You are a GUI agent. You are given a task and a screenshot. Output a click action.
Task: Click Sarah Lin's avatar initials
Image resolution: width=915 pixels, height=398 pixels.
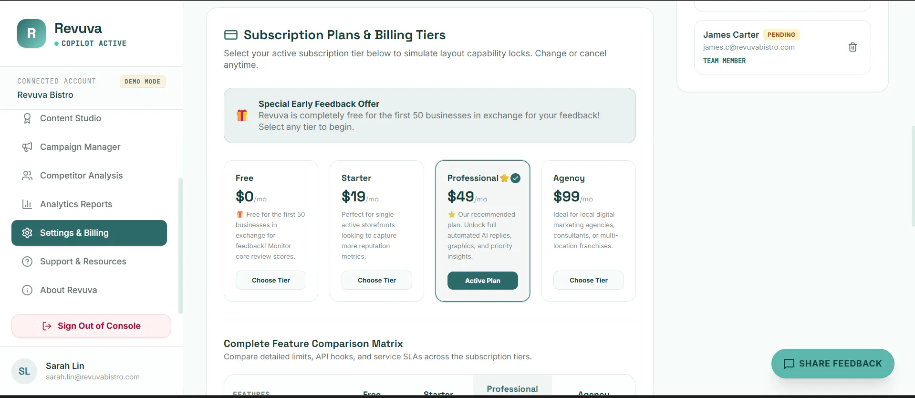point(24,371)
